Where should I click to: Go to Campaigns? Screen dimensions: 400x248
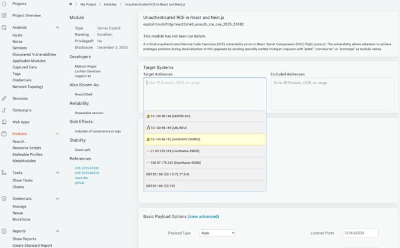point(22,110)
